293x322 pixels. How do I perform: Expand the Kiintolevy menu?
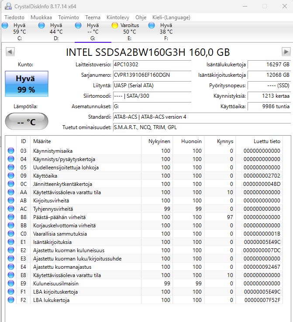(118, 17)
